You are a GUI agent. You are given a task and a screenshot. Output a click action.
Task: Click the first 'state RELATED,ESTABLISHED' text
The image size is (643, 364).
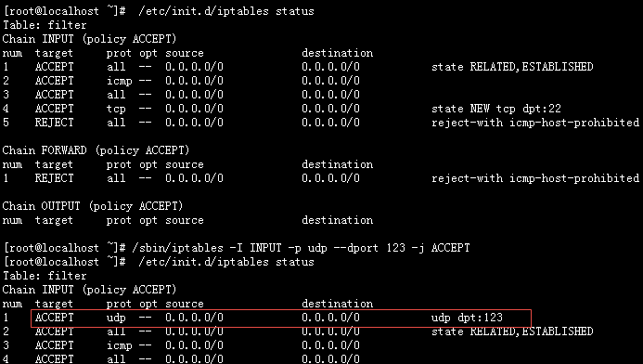pyautogui.click(x=512, y=67)
